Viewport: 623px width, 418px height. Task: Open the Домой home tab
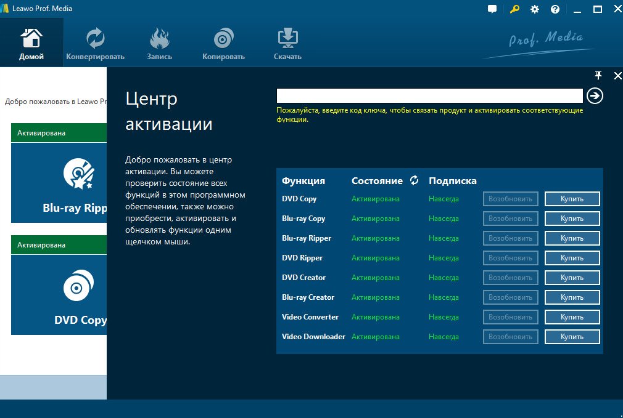31,43
